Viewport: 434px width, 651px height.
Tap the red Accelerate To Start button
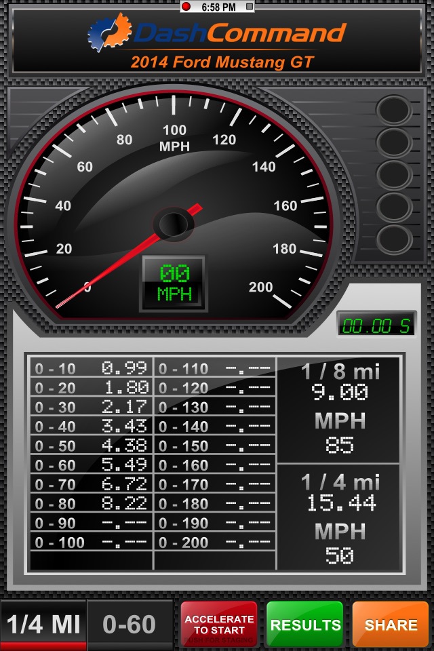tap(219, 625)
